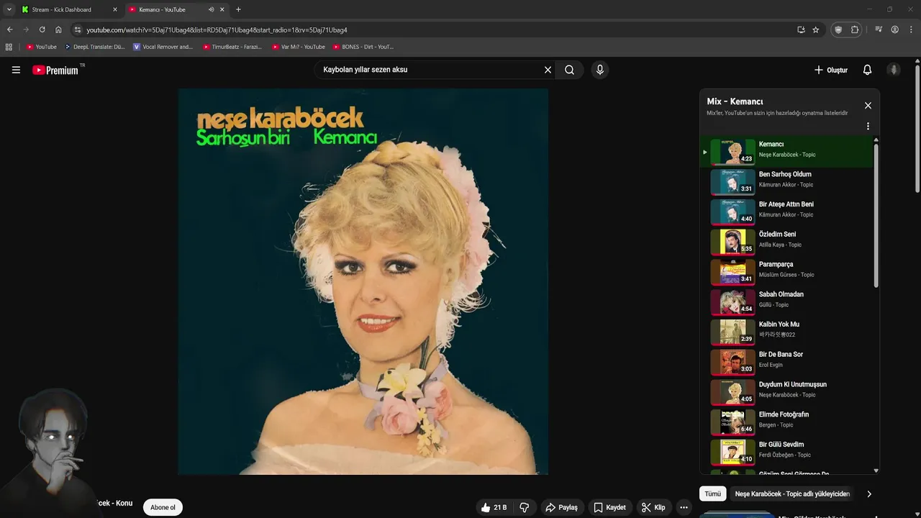Screen dimensions: 921x518
Task: Click the search magnifier button
Action: coord(569,70)
